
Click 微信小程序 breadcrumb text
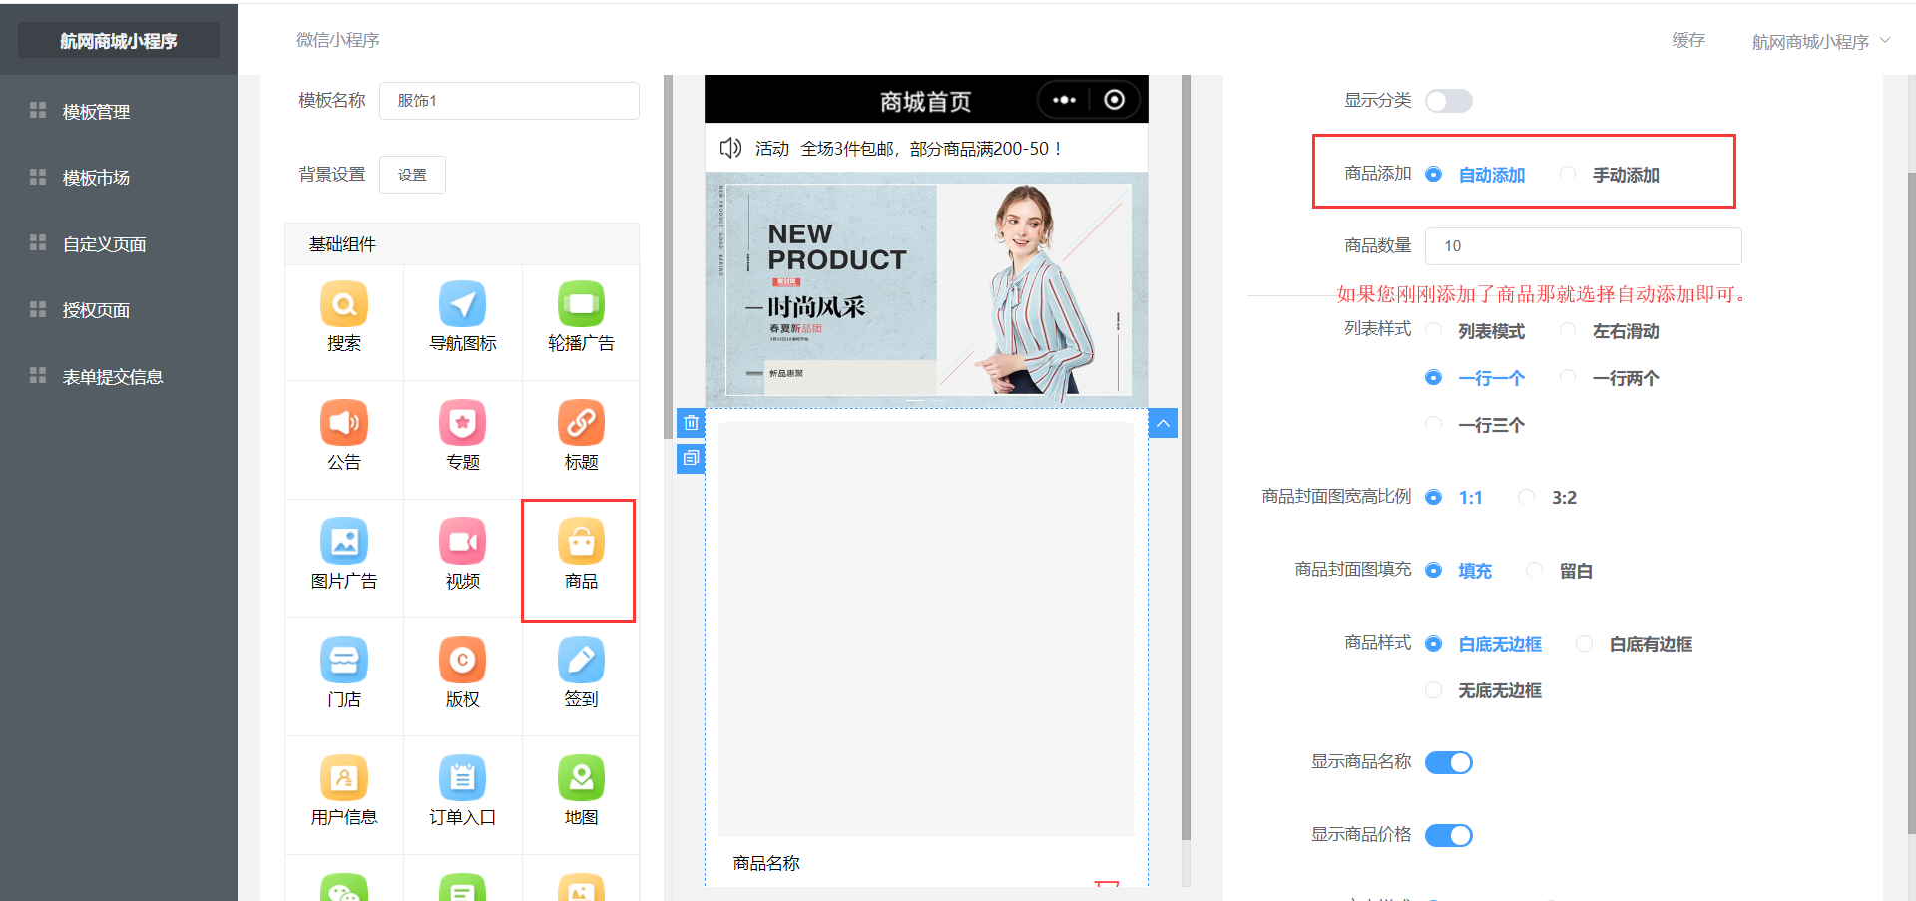tap(338, 40)
